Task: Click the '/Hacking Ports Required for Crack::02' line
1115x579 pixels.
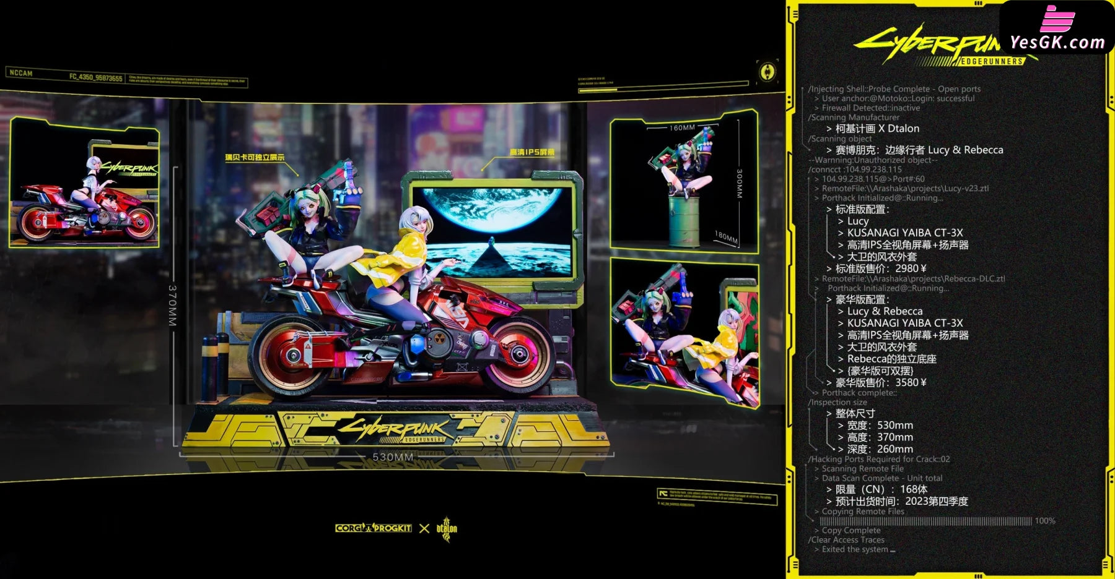Action: point(878,459)
